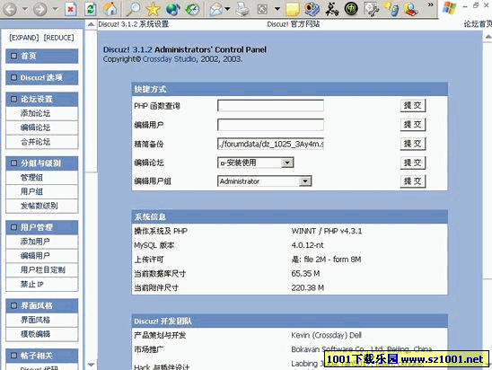Focus the PHP 函数查询 input field
The height and width of the screenshot is (370, 492).
coord(270,106)
